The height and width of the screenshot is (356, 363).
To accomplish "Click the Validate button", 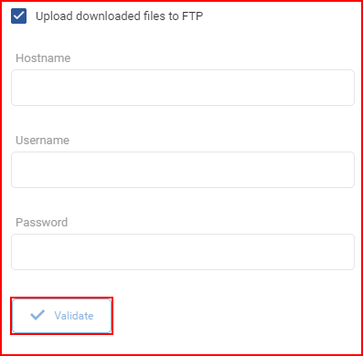I will pyautogui.click(x=61, y=316).
